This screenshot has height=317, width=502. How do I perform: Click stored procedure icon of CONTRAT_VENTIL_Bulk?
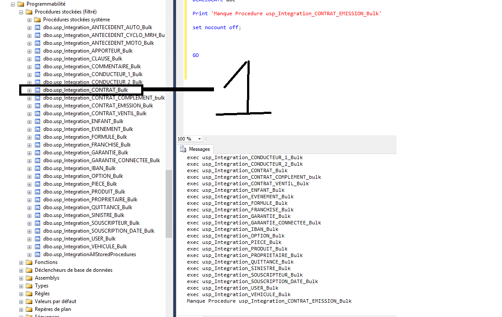pyautogui.click(x=37, y=113)
